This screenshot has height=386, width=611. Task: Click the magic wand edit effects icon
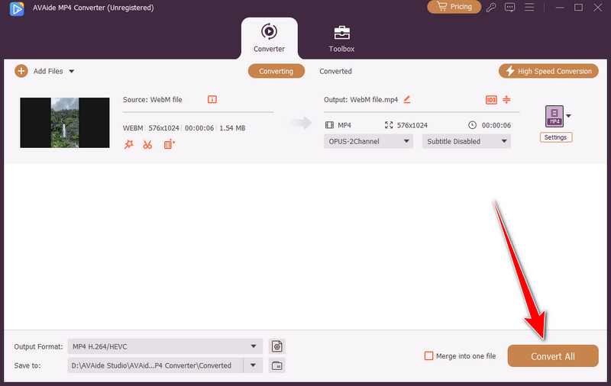(128, 144)
